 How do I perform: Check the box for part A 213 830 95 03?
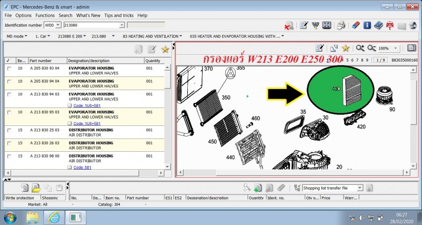pos(9,113)
